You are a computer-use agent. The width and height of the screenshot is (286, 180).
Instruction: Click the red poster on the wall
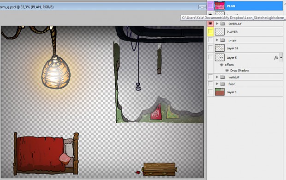pyautogui.click(x=156, y=113)
